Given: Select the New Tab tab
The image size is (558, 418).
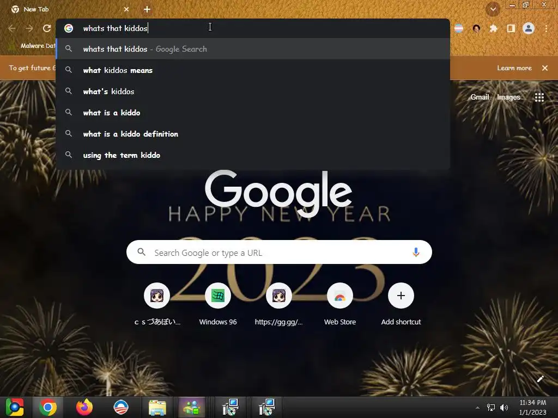Looking at the screenshot, I should (69, 9).
